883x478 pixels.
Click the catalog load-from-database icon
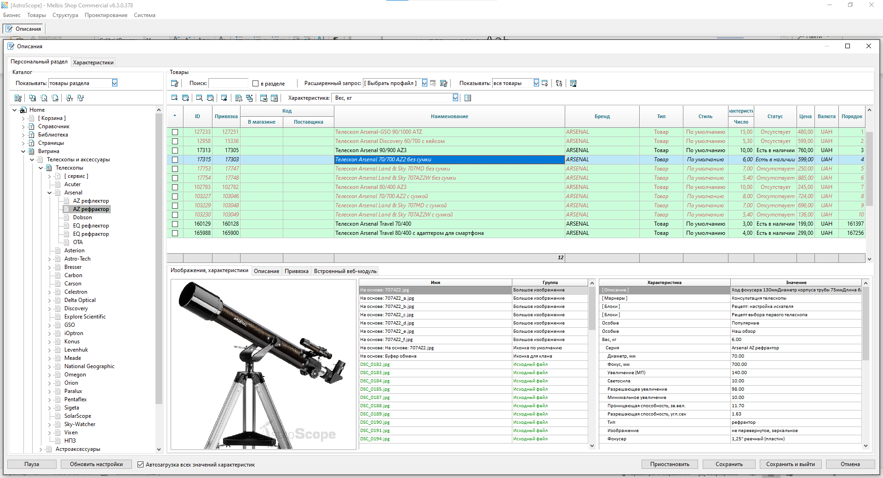(18, 98)
